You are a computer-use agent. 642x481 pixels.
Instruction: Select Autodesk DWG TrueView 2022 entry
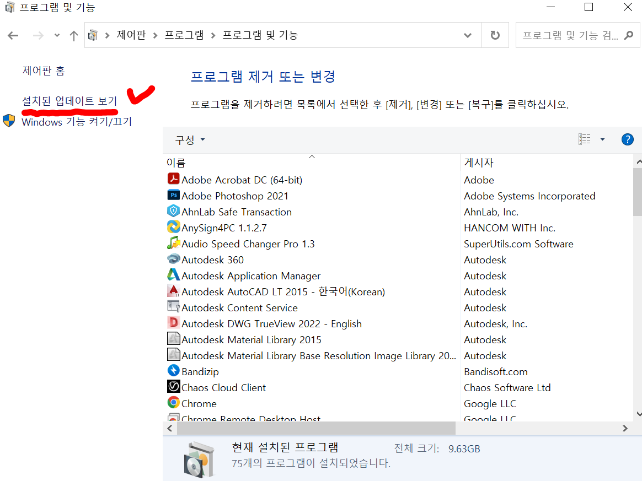[271, 323]
